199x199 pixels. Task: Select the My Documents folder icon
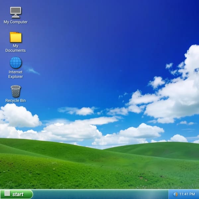tap(16, 37)
